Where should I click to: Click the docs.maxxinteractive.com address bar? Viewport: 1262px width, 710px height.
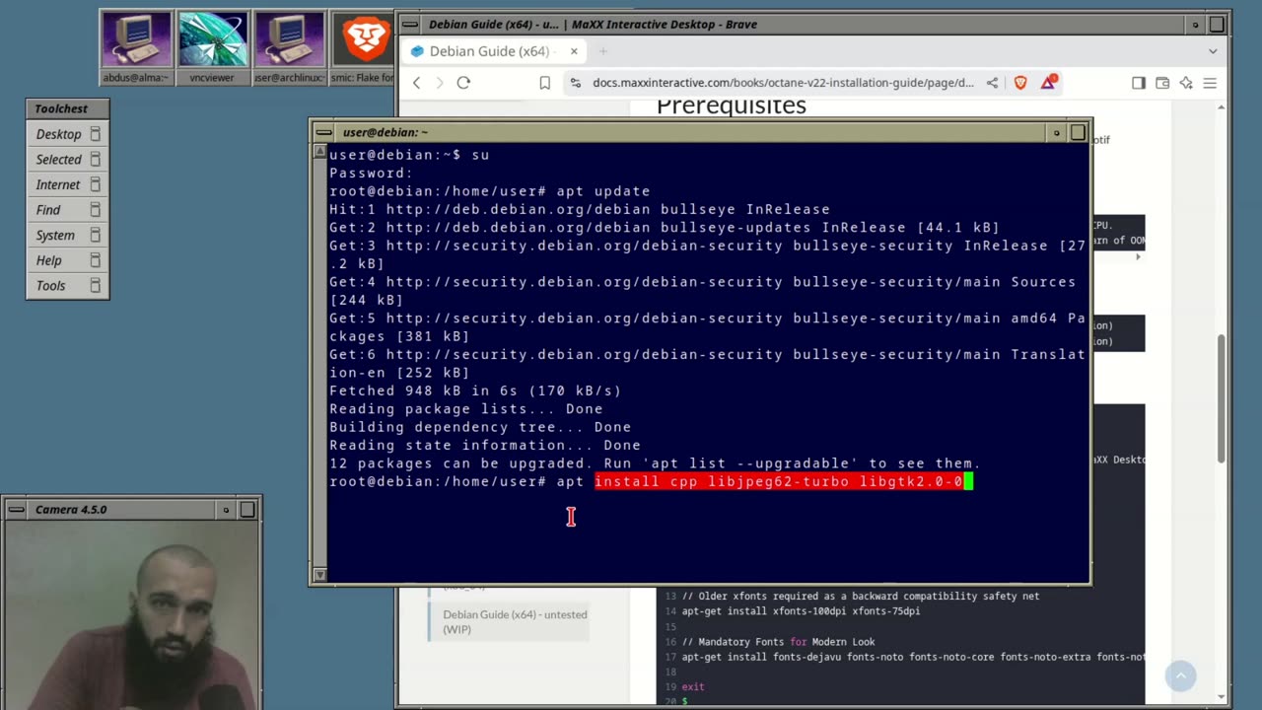click(783, 83)
